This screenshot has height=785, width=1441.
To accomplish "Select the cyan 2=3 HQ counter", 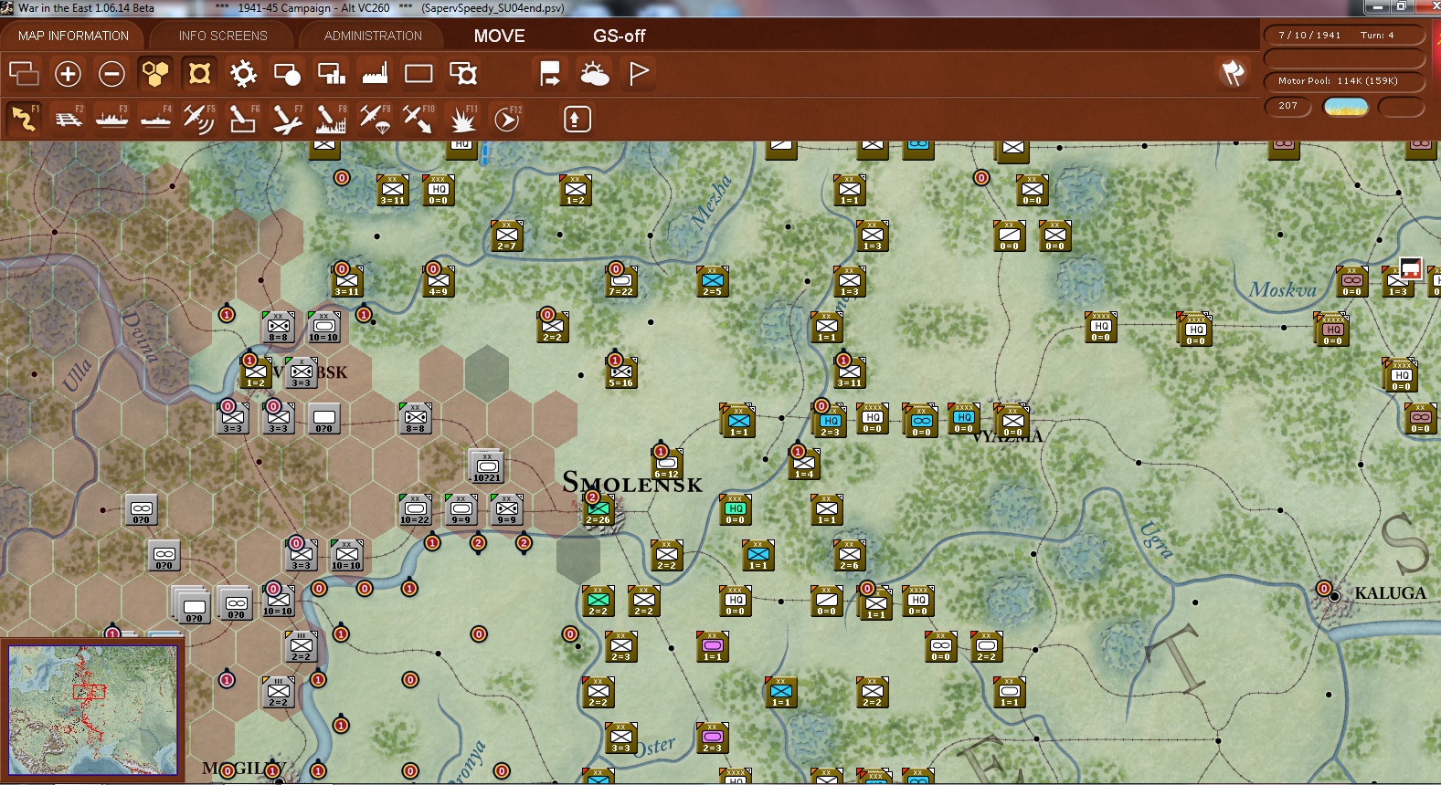I will tap(831, 421).
